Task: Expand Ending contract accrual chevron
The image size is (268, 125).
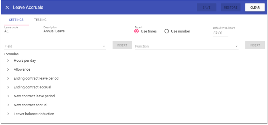Action: pyautogui.click(x=8, y=87)
